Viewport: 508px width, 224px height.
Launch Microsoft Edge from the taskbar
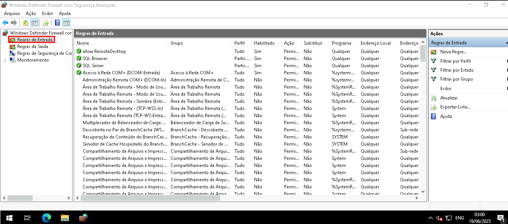[x=46, y=218]
